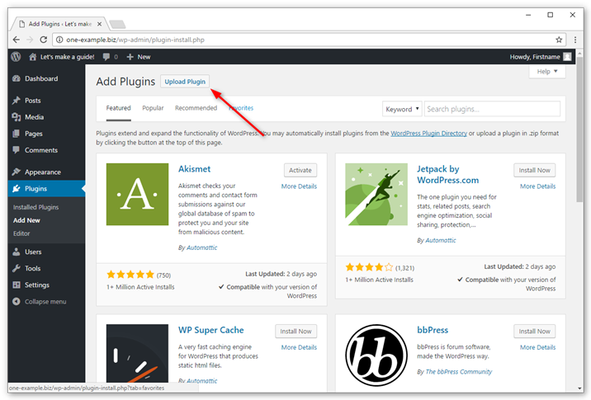Click the page vertical scrollbar
The width and height of the screenshot is (591, 400).
(579, 130)
